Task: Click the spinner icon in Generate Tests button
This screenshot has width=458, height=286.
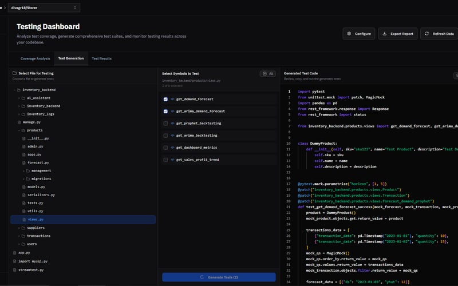Action: pyautogui.click(x=202, y=277)
